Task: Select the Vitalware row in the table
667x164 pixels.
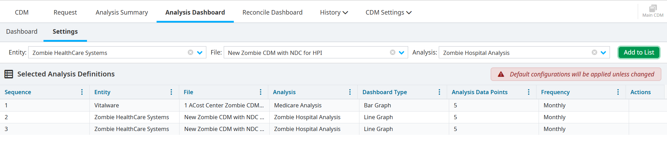Action: pyautogui.click(x=106, y=105)
